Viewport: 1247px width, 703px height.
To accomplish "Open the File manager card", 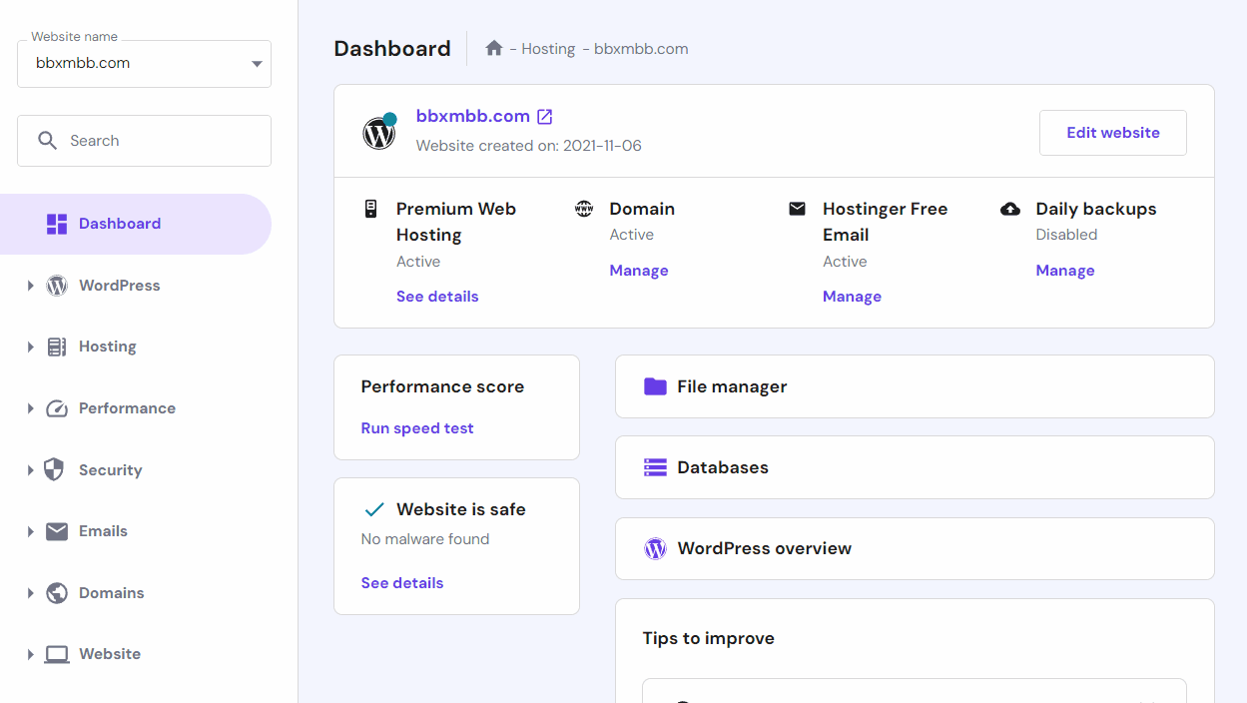I will (x=915, y=386).
